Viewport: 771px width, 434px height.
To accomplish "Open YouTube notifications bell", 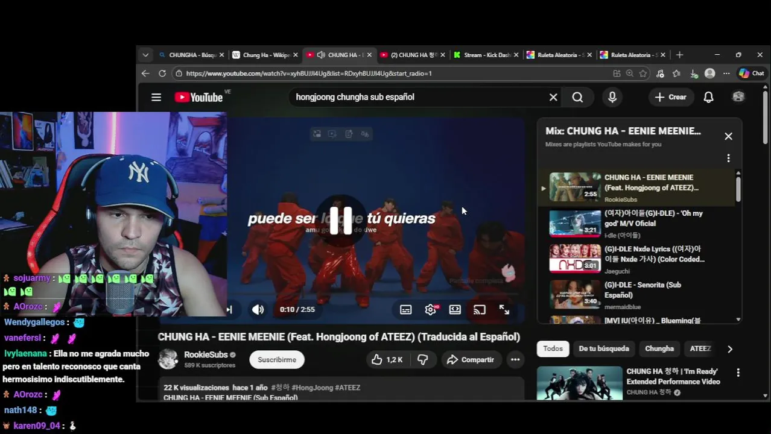I will 708,97.
